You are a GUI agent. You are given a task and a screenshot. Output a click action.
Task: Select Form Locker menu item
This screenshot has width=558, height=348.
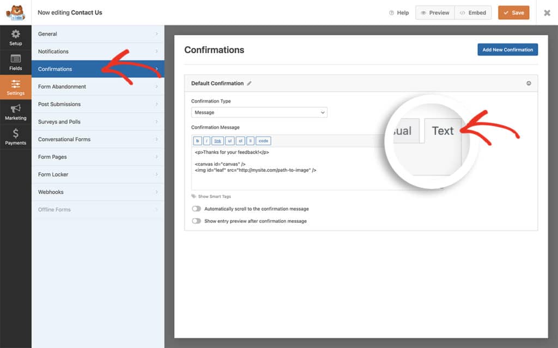coord(98,175)
